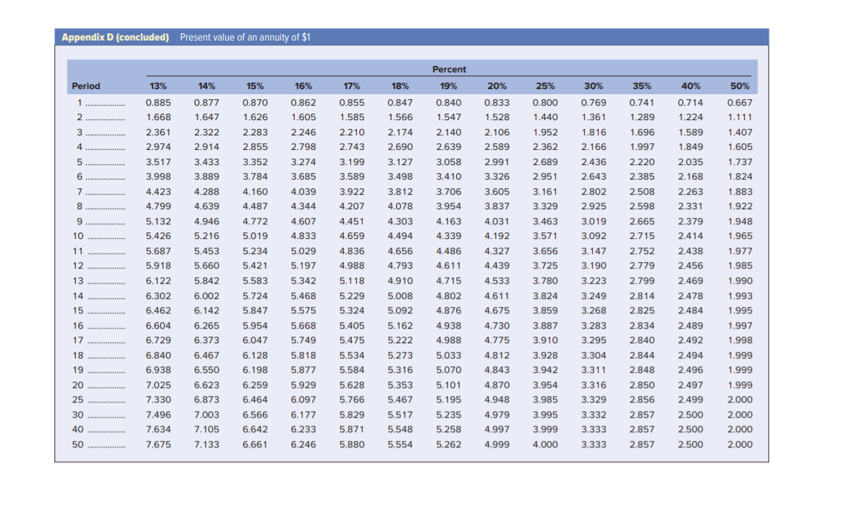Click the value 2.000 under 50% period 50
This screenshot has height=527, width=852.
coord(739,444)
